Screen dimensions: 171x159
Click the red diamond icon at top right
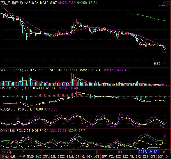click(x=164, y=3)
